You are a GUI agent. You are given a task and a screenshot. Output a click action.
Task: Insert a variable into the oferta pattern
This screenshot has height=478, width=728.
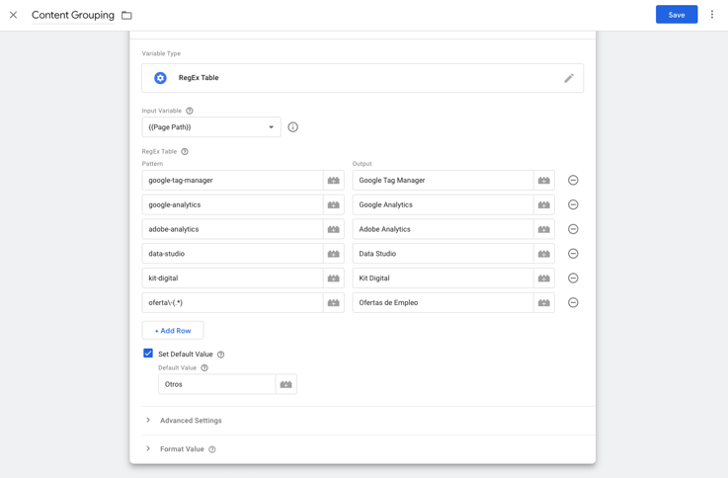click(x=333, y=302)
